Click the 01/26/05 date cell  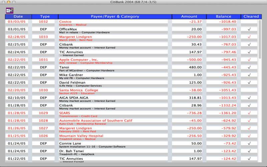(x=17, y=128)
